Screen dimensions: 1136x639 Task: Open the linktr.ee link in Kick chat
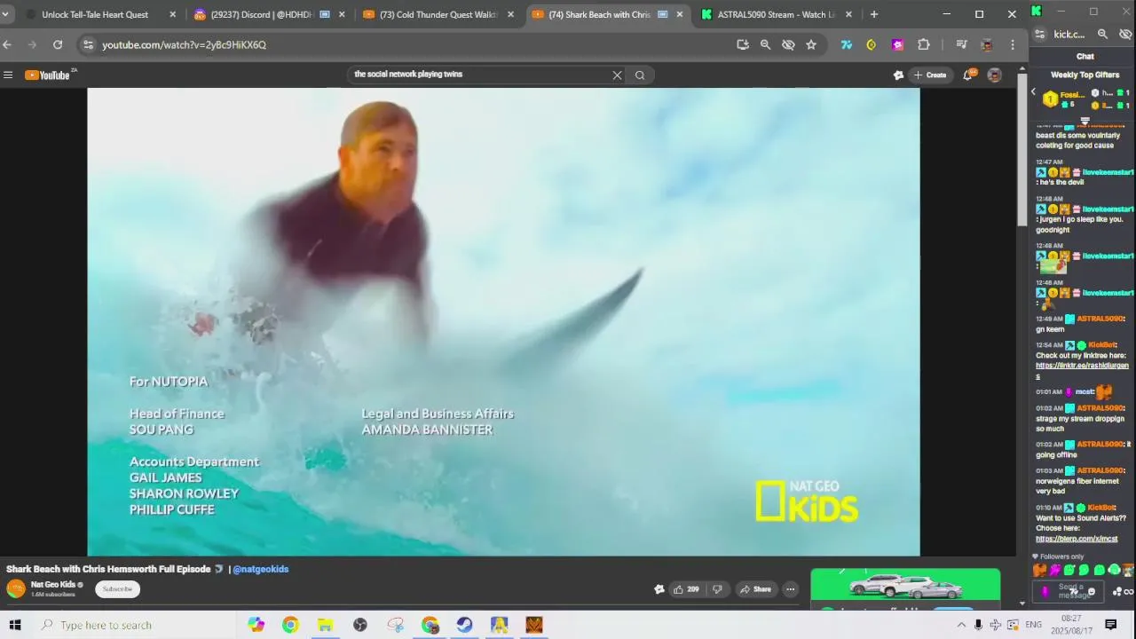1082,370
